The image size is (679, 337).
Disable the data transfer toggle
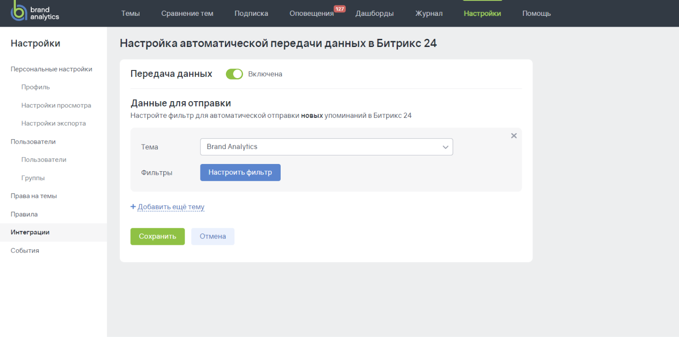(234, 74)
